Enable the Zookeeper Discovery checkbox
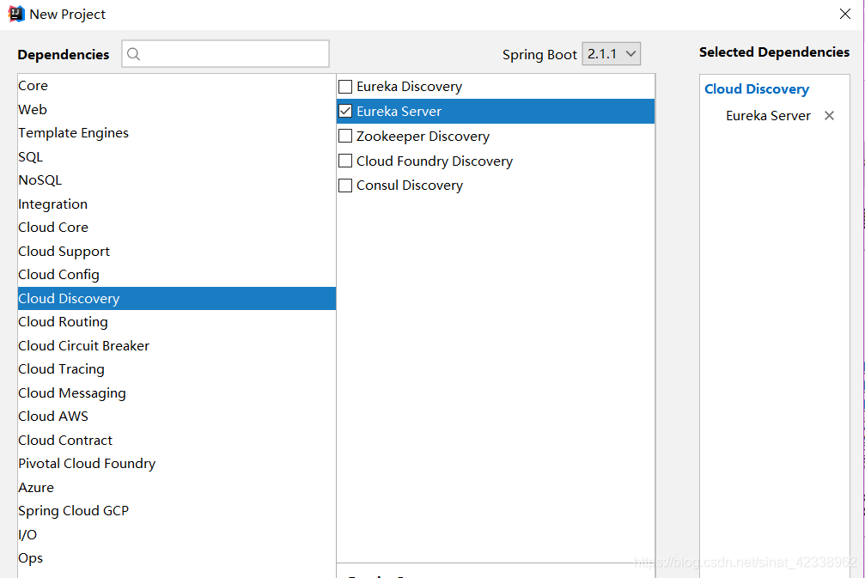Image resolution: width=865 pixels, height=578 pixels. (345, 136)
